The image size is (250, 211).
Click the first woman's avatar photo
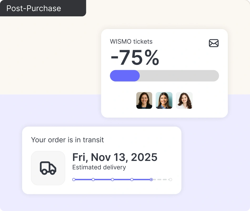point(144,100)
